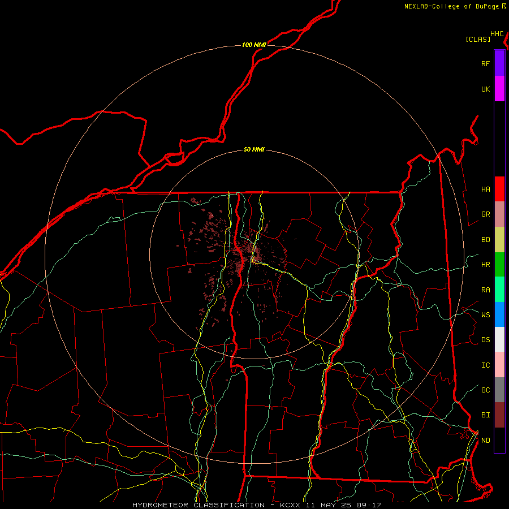This screenshot has height=509, width=509.
Task: Select the DS white legend swatch
Action: [499, 339]
